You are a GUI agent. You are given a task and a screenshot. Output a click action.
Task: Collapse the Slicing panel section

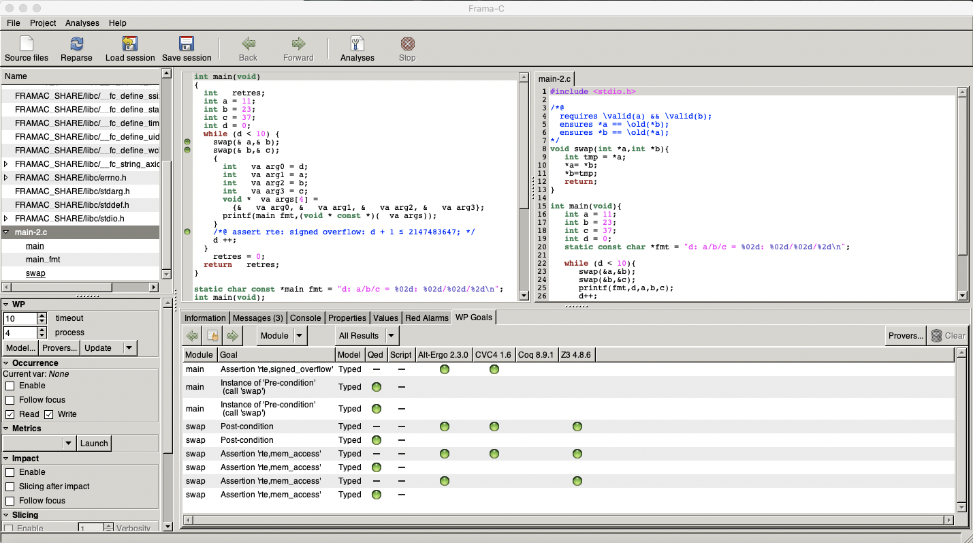click(x=6, y=515)
